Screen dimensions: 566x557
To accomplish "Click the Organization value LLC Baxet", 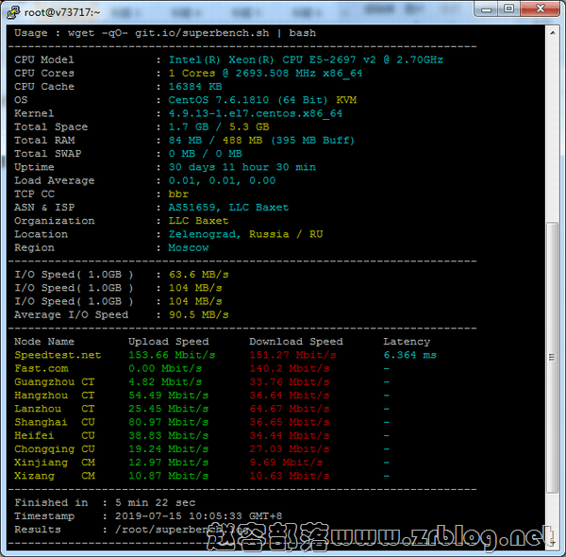I will 198,221.
